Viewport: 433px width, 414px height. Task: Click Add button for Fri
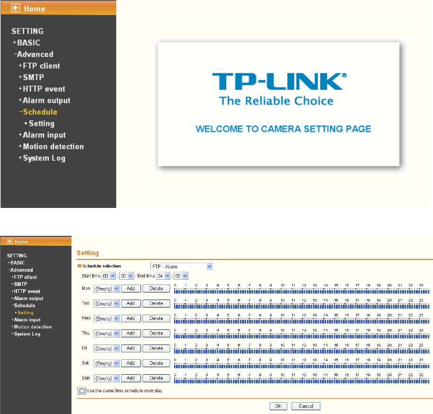[x=131, y=348]
